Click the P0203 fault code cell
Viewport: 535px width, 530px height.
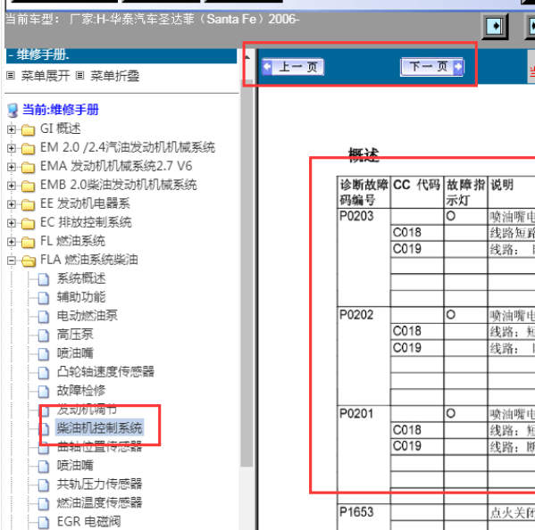click(x=364, y=257)
